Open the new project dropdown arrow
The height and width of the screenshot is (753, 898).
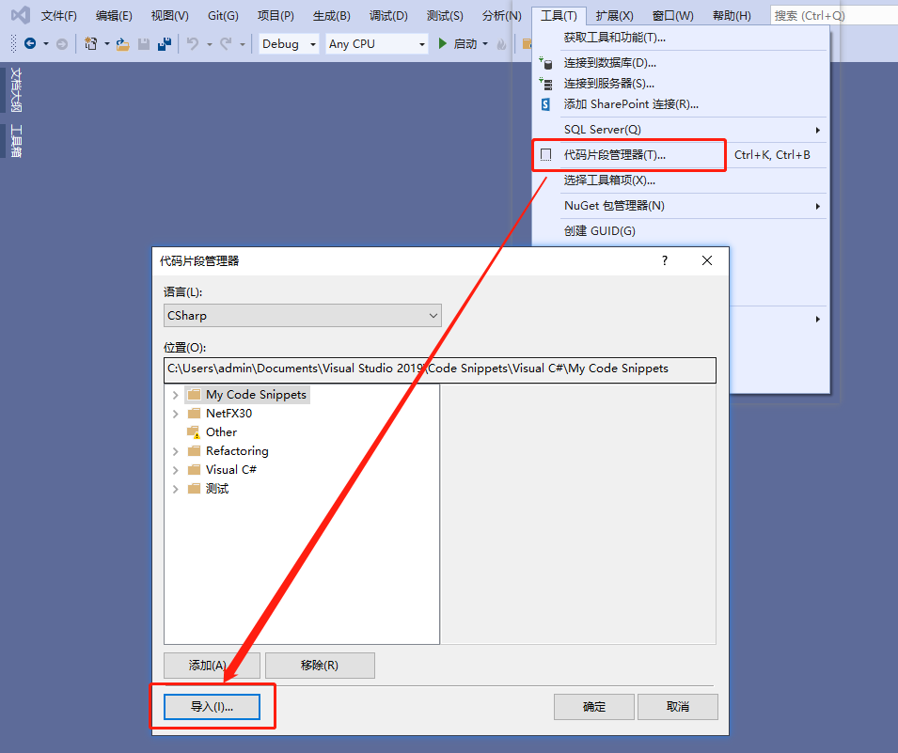pyautogui.click(x=106, y=43)
